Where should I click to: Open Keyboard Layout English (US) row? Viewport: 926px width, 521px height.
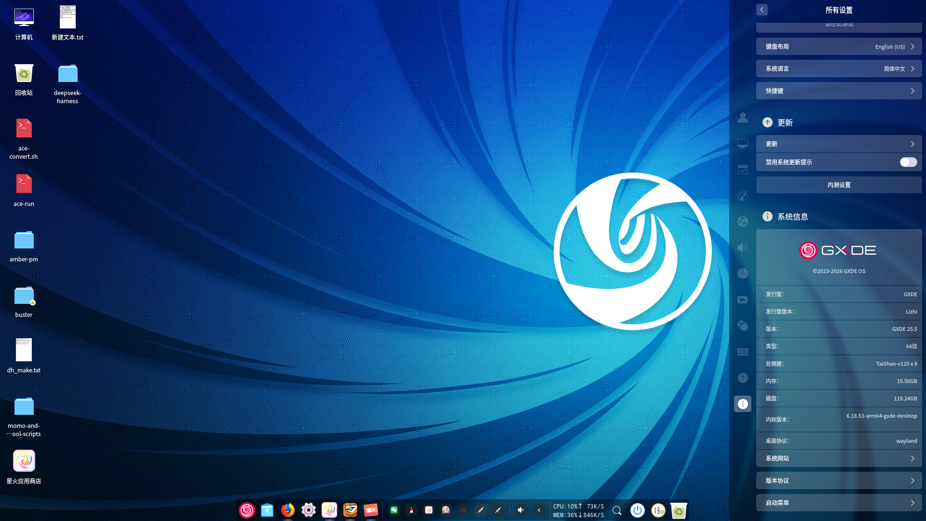tap(839, 47)
